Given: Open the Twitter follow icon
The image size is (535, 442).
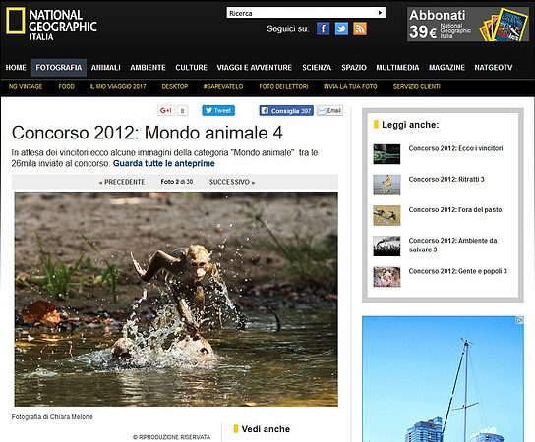Looking at the screenshot, I should pyautogui.click(x=341, y=28).
